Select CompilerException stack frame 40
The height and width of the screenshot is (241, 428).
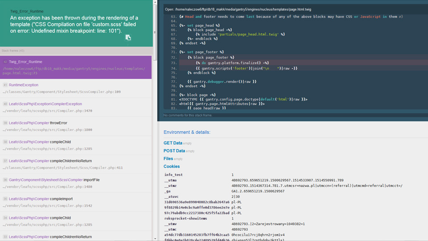click(x=76, y=108)
